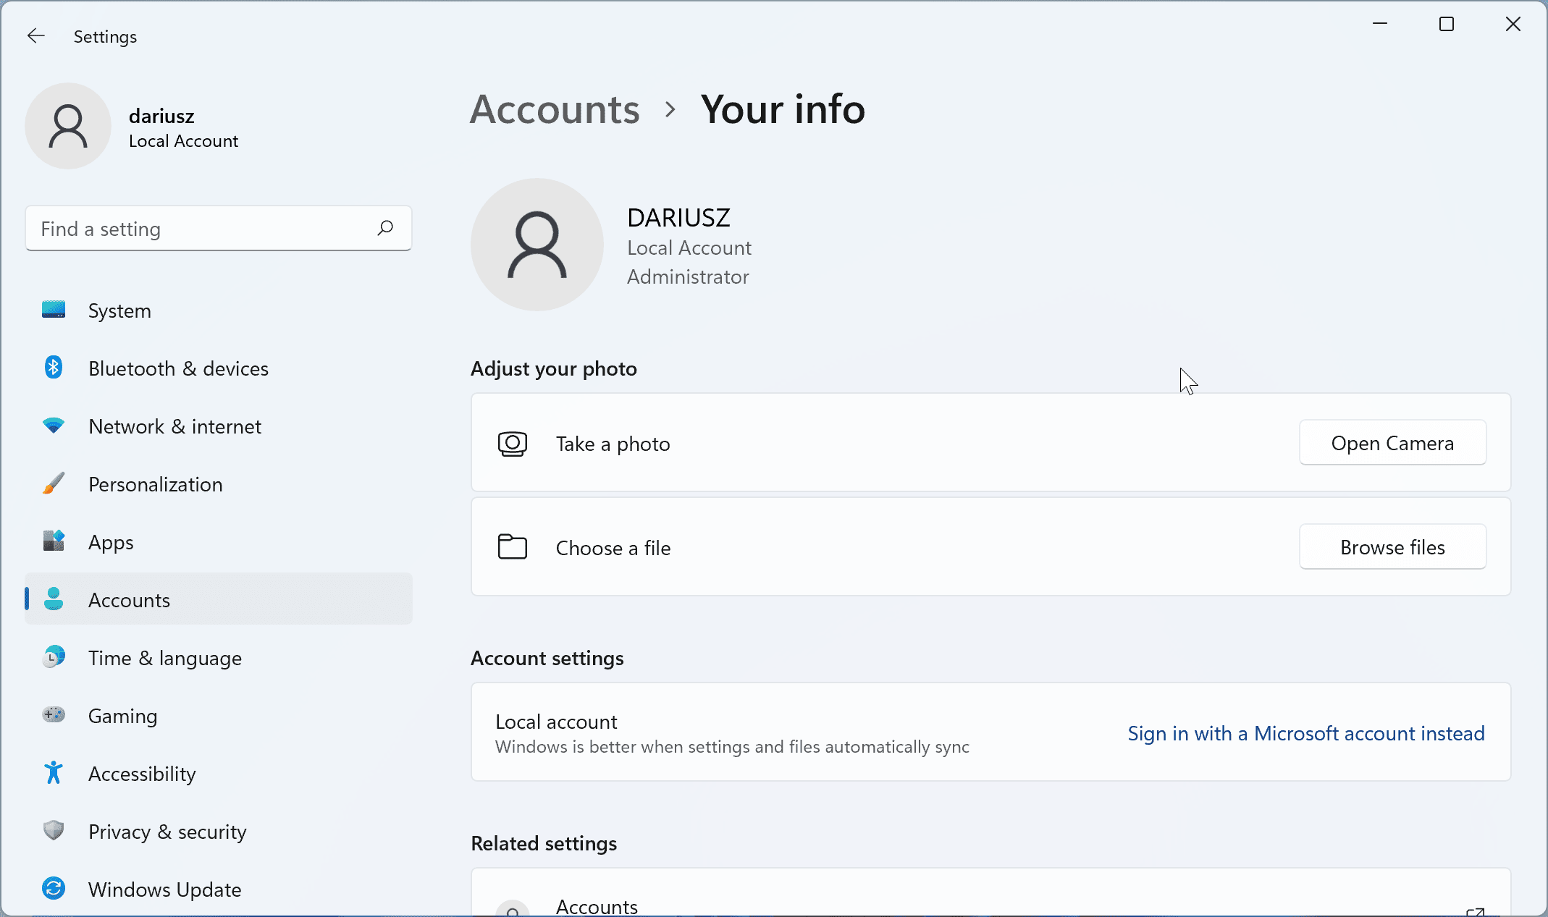Open Apps settings
Viewport: 1548px width, 917px height.
(219, 542)
